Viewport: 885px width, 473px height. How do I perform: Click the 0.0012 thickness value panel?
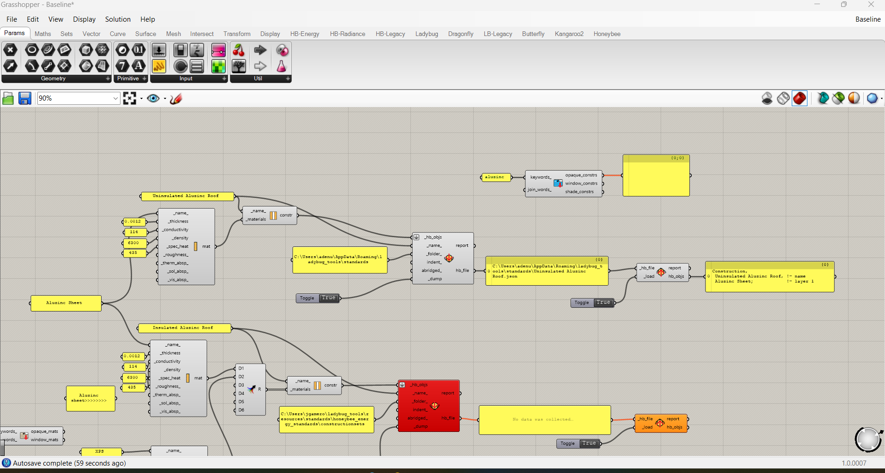(133, 222)
